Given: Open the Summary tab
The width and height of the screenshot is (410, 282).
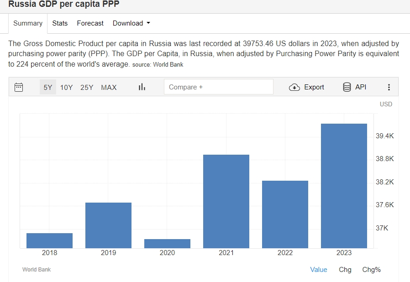Looking at the screenshot, I should [28, 23].
